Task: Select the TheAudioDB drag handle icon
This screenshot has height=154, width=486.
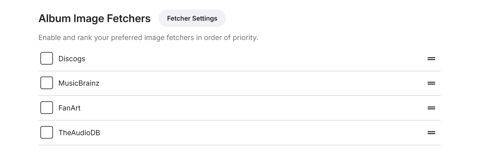Action: [x=431, y=133]
